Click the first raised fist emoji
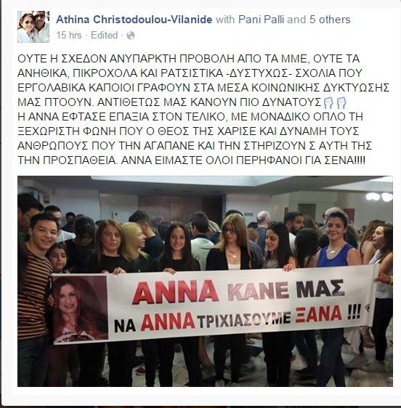Viewport: 401px width, 408px height. click(x=328, y=102)
